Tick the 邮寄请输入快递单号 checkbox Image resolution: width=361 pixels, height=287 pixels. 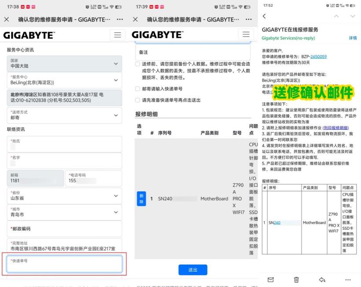tap(138, 89)
